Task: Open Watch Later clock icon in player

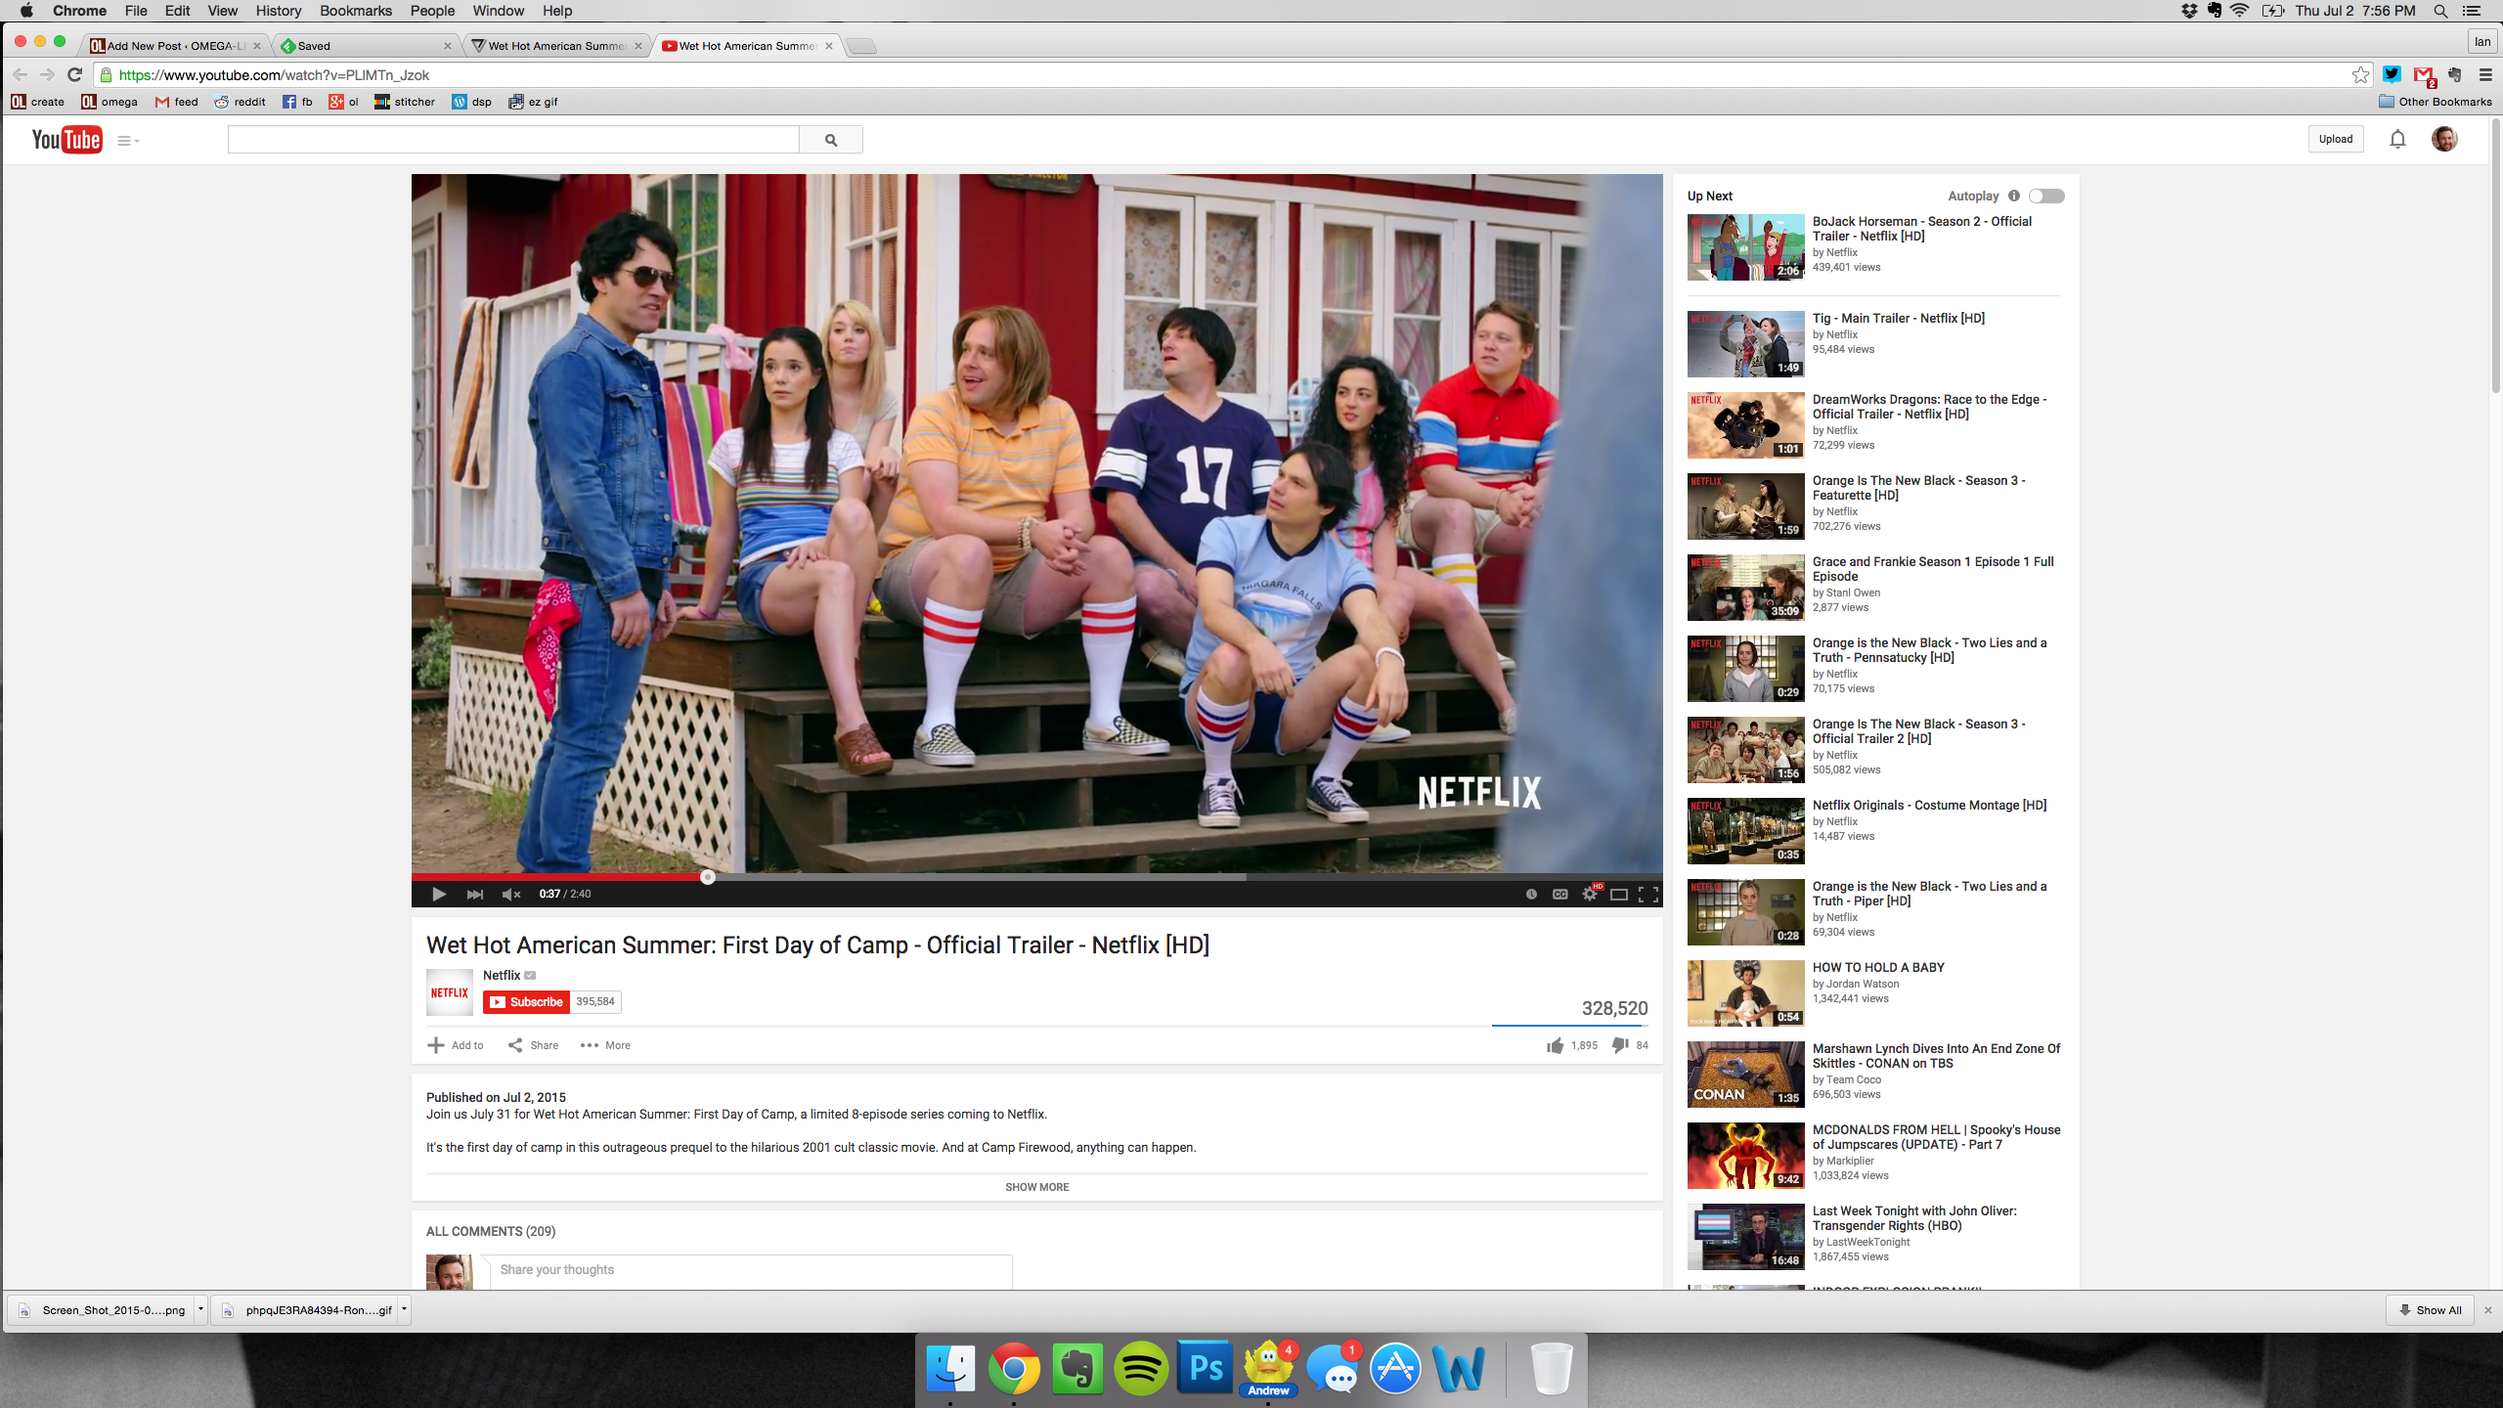Action: coord(1531,894)
